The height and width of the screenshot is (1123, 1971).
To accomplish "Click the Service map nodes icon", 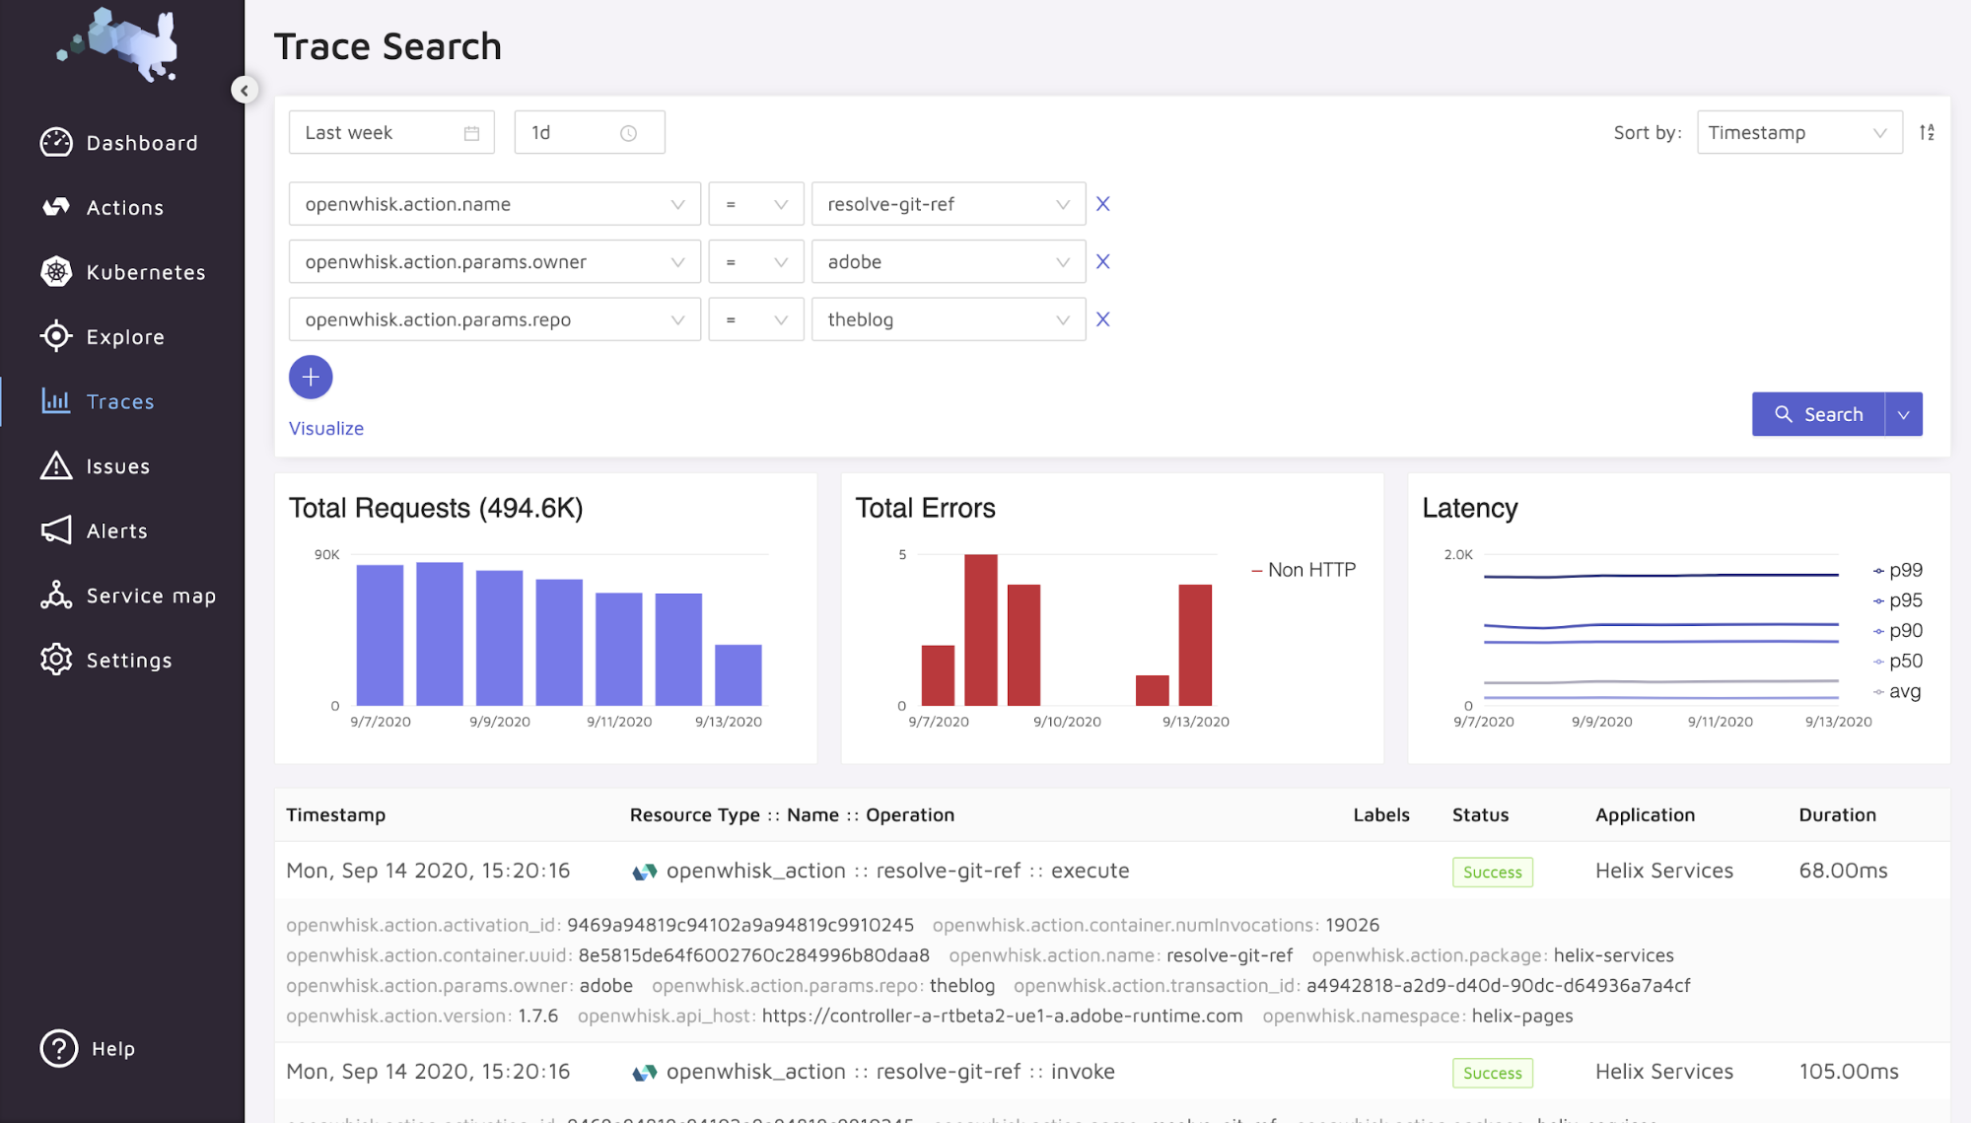I will tap(56, 596).
